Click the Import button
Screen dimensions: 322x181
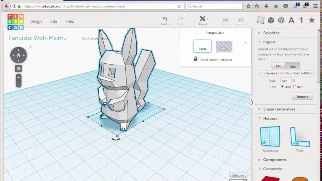(x=302, y=97)
